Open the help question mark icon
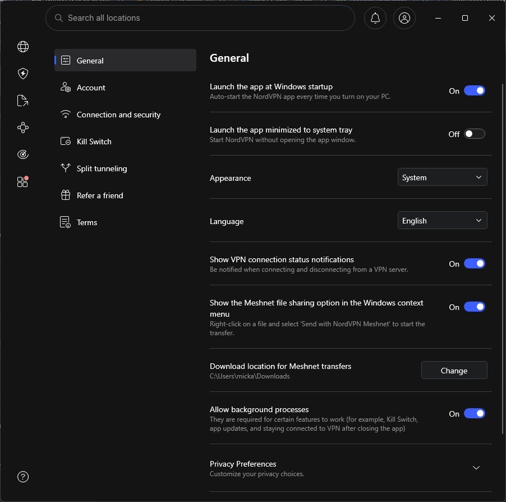The height and width of the screenshot is (502, 506). [23, 477]
